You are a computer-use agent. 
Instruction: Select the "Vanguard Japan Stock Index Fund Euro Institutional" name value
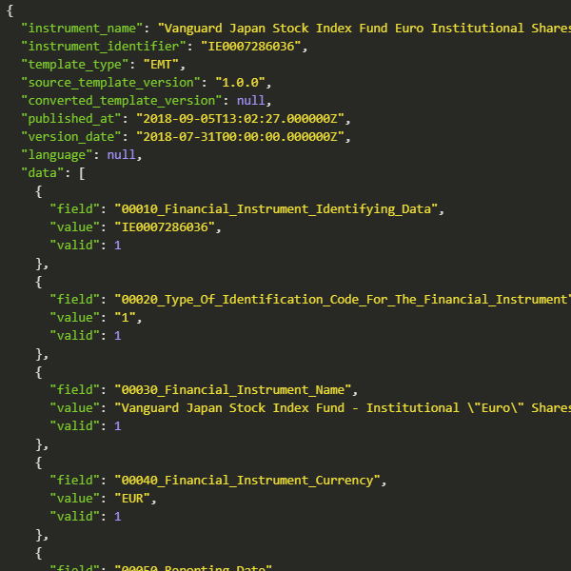(x=364, y=28)
